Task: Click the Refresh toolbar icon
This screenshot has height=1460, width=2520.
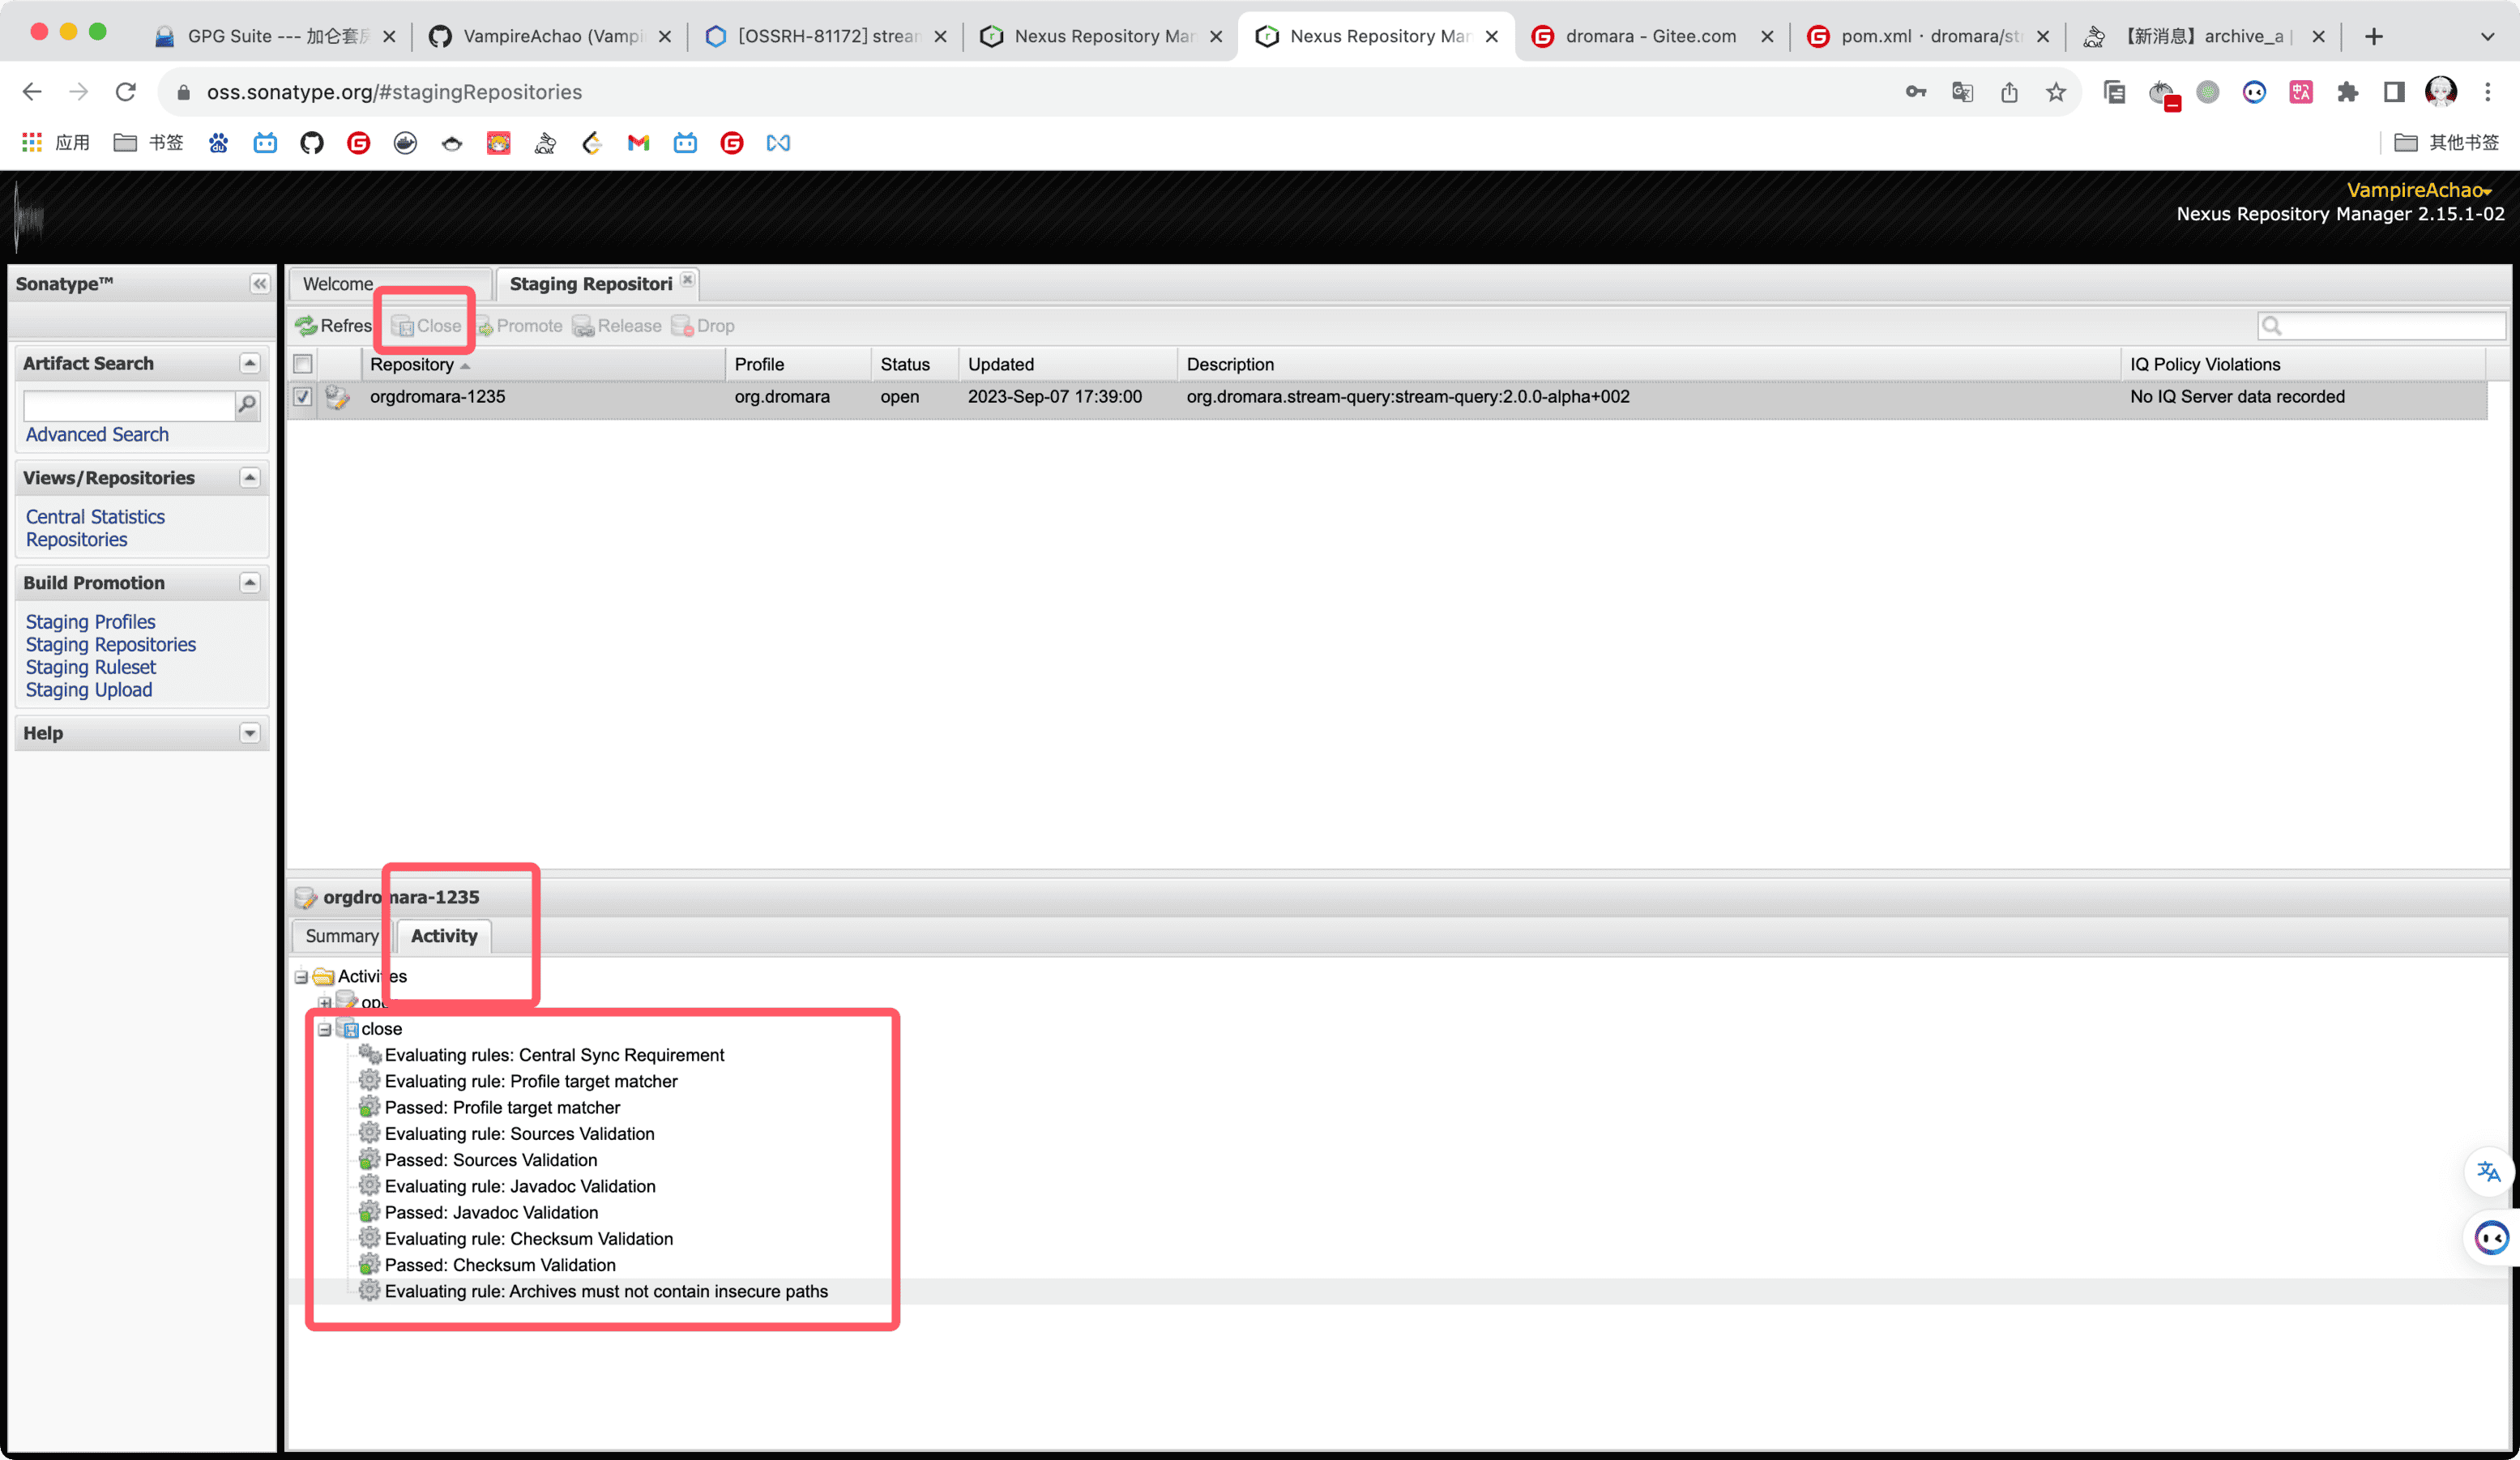Action: click(306, 326)
